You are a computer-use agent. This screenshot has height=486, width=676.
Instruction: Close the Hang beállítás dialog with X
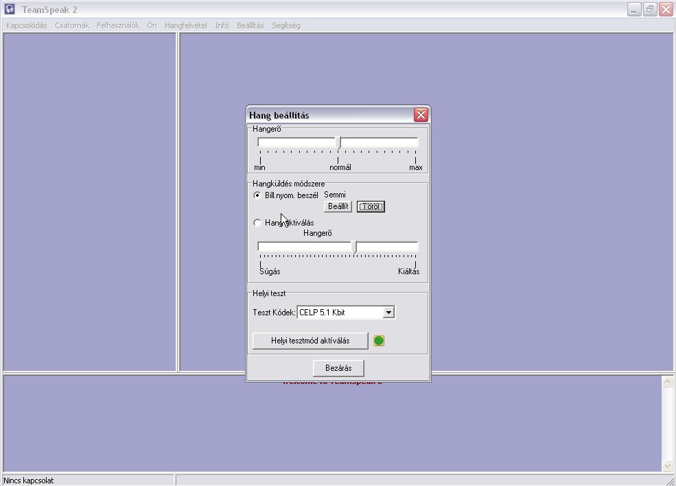(x=421, y=115)
